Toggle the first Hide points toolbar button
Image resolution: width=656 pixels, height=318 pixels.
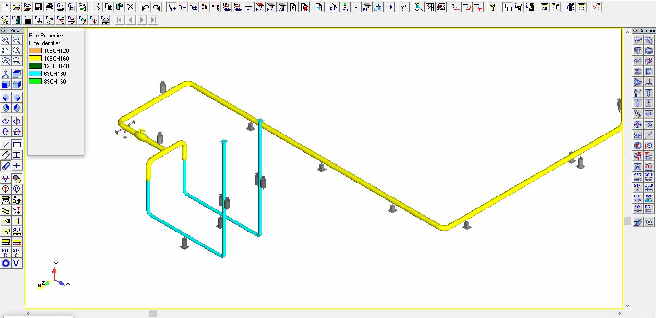227,7
